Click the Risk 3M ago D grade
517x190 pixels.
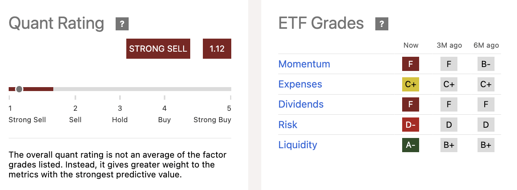449,125
